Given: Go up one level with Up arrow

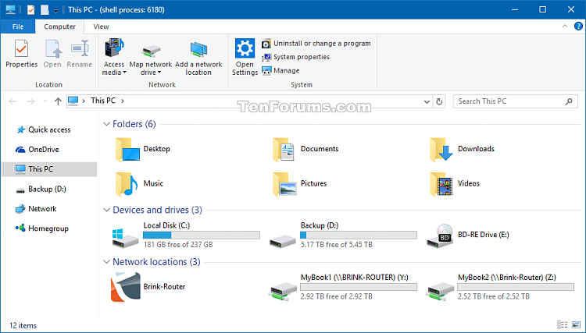Looking at the screenshot, I should [x=58, y=101].
